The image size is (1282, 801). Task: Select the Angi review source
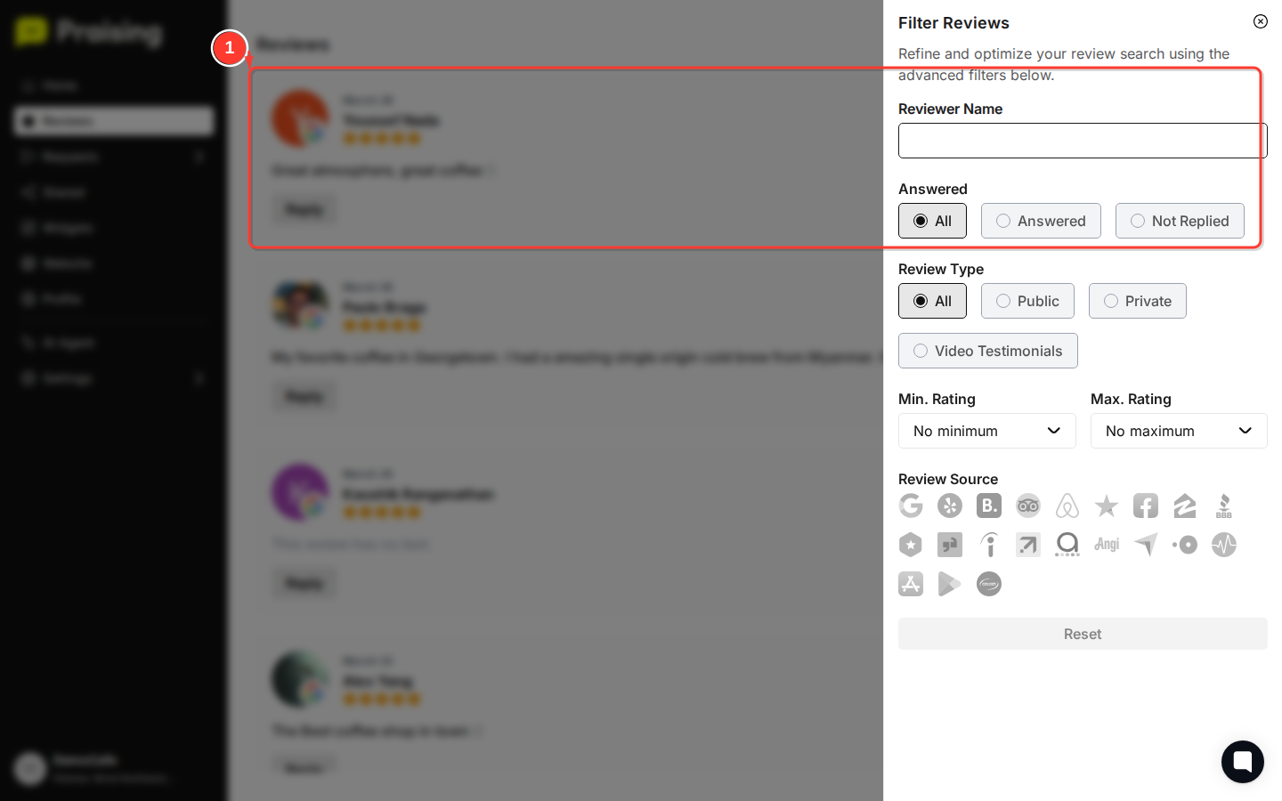1107,545
